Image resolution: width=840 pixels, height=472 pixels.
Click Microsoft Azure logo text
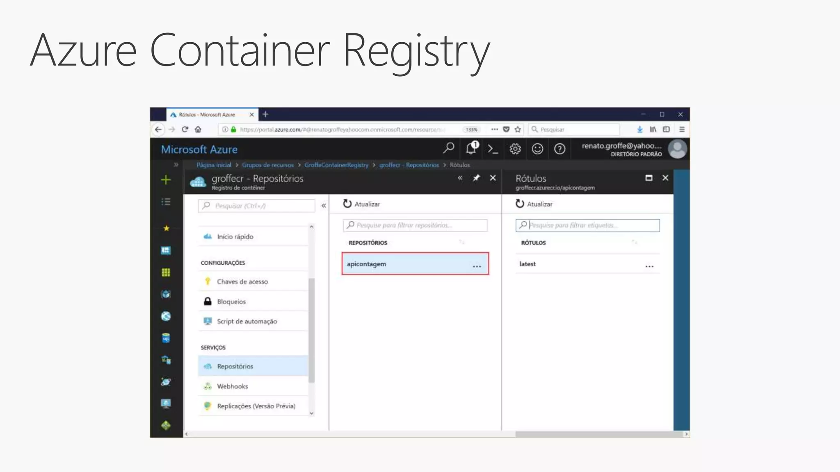click(199, 149)
